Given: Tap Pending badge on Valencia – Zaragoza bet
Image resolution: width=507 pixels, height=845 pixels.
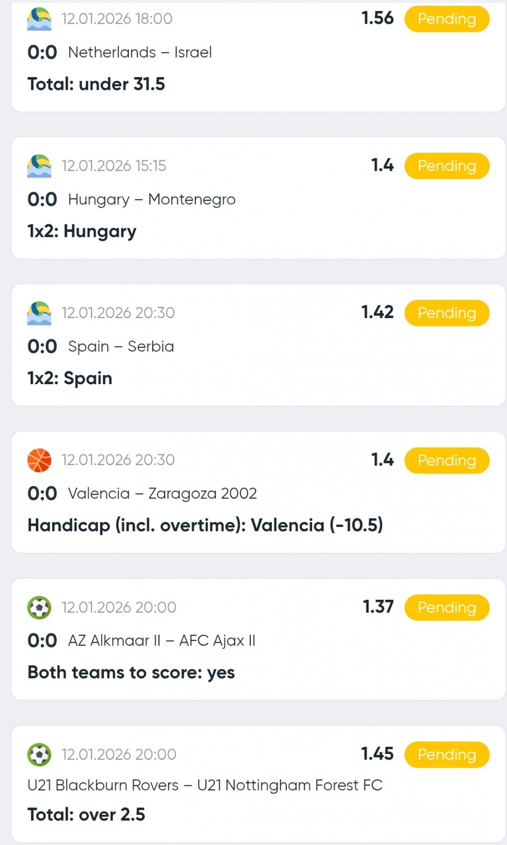Looking at the screenshot, I should (447, 460).
